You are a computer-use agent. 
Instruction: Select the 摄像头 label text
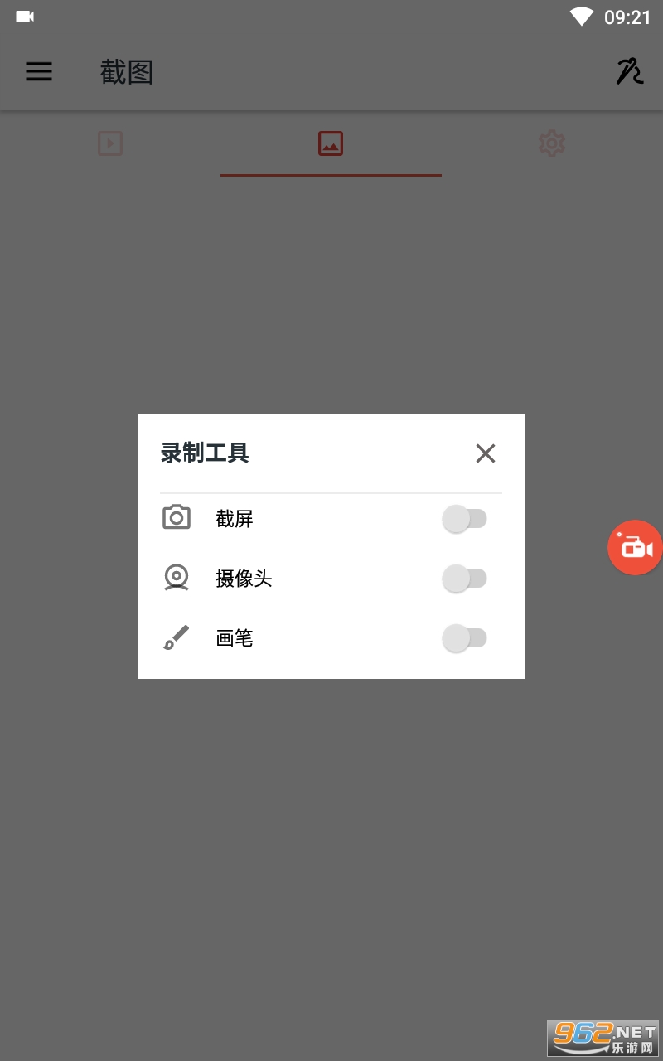point(244,579)
